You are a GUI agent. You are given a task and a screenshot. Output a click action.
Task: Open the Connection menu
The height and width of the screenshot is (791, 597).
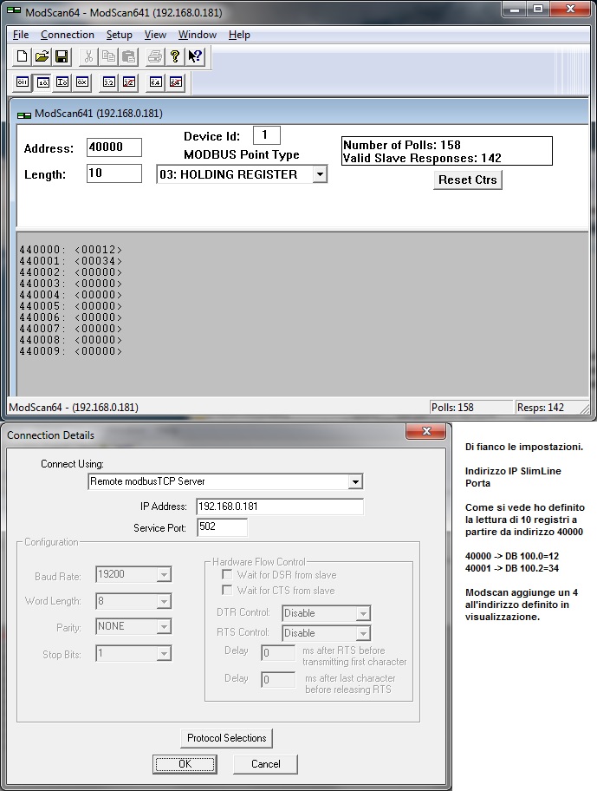coord(68,35)
